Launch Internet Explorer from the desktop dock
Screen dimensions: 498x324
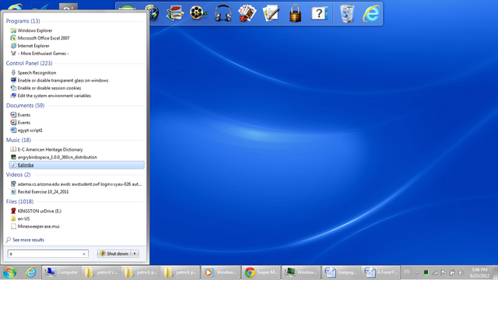[371, 13]
